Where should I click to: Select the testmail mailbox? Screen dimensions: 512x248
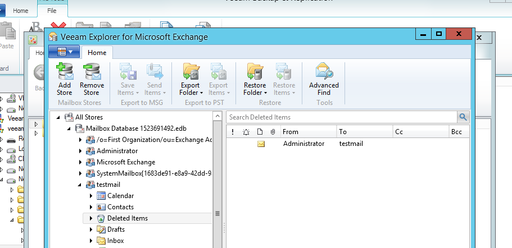pyautogui.click(x=108, y=185)
